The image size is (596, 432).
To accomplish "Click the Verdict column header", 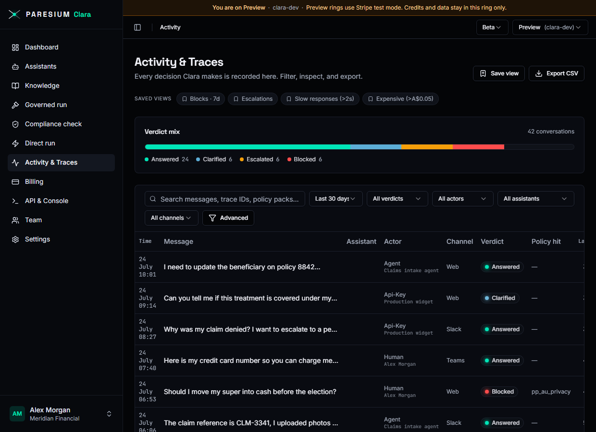I will 492,241.
